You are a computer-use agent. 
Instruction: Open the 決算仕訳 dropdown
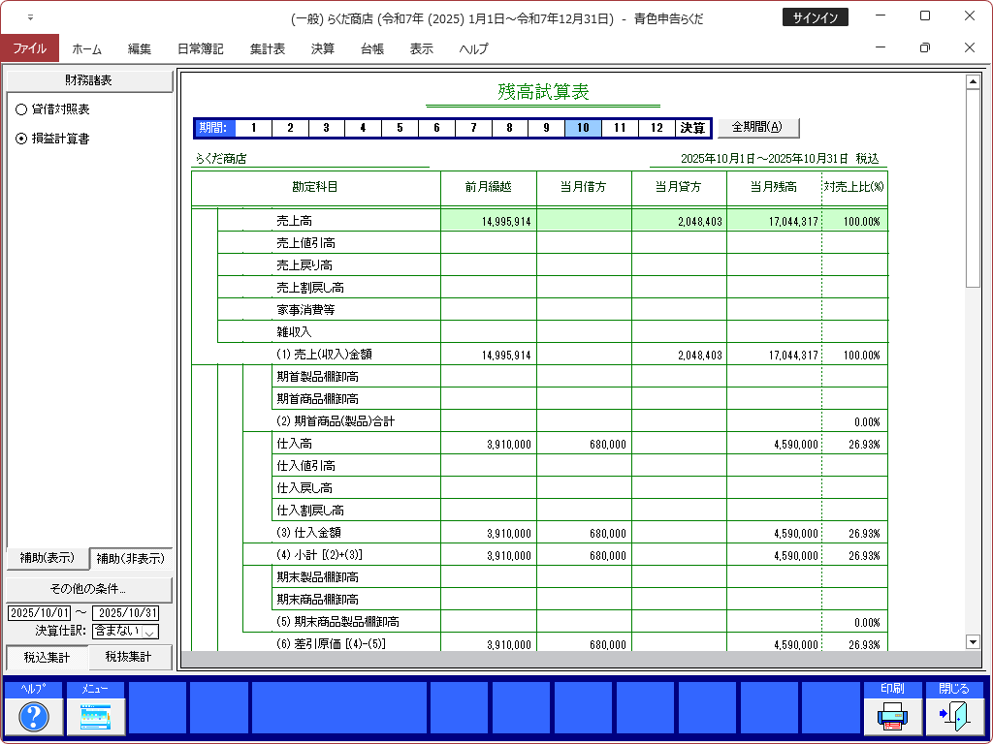(x=149, y=632)
